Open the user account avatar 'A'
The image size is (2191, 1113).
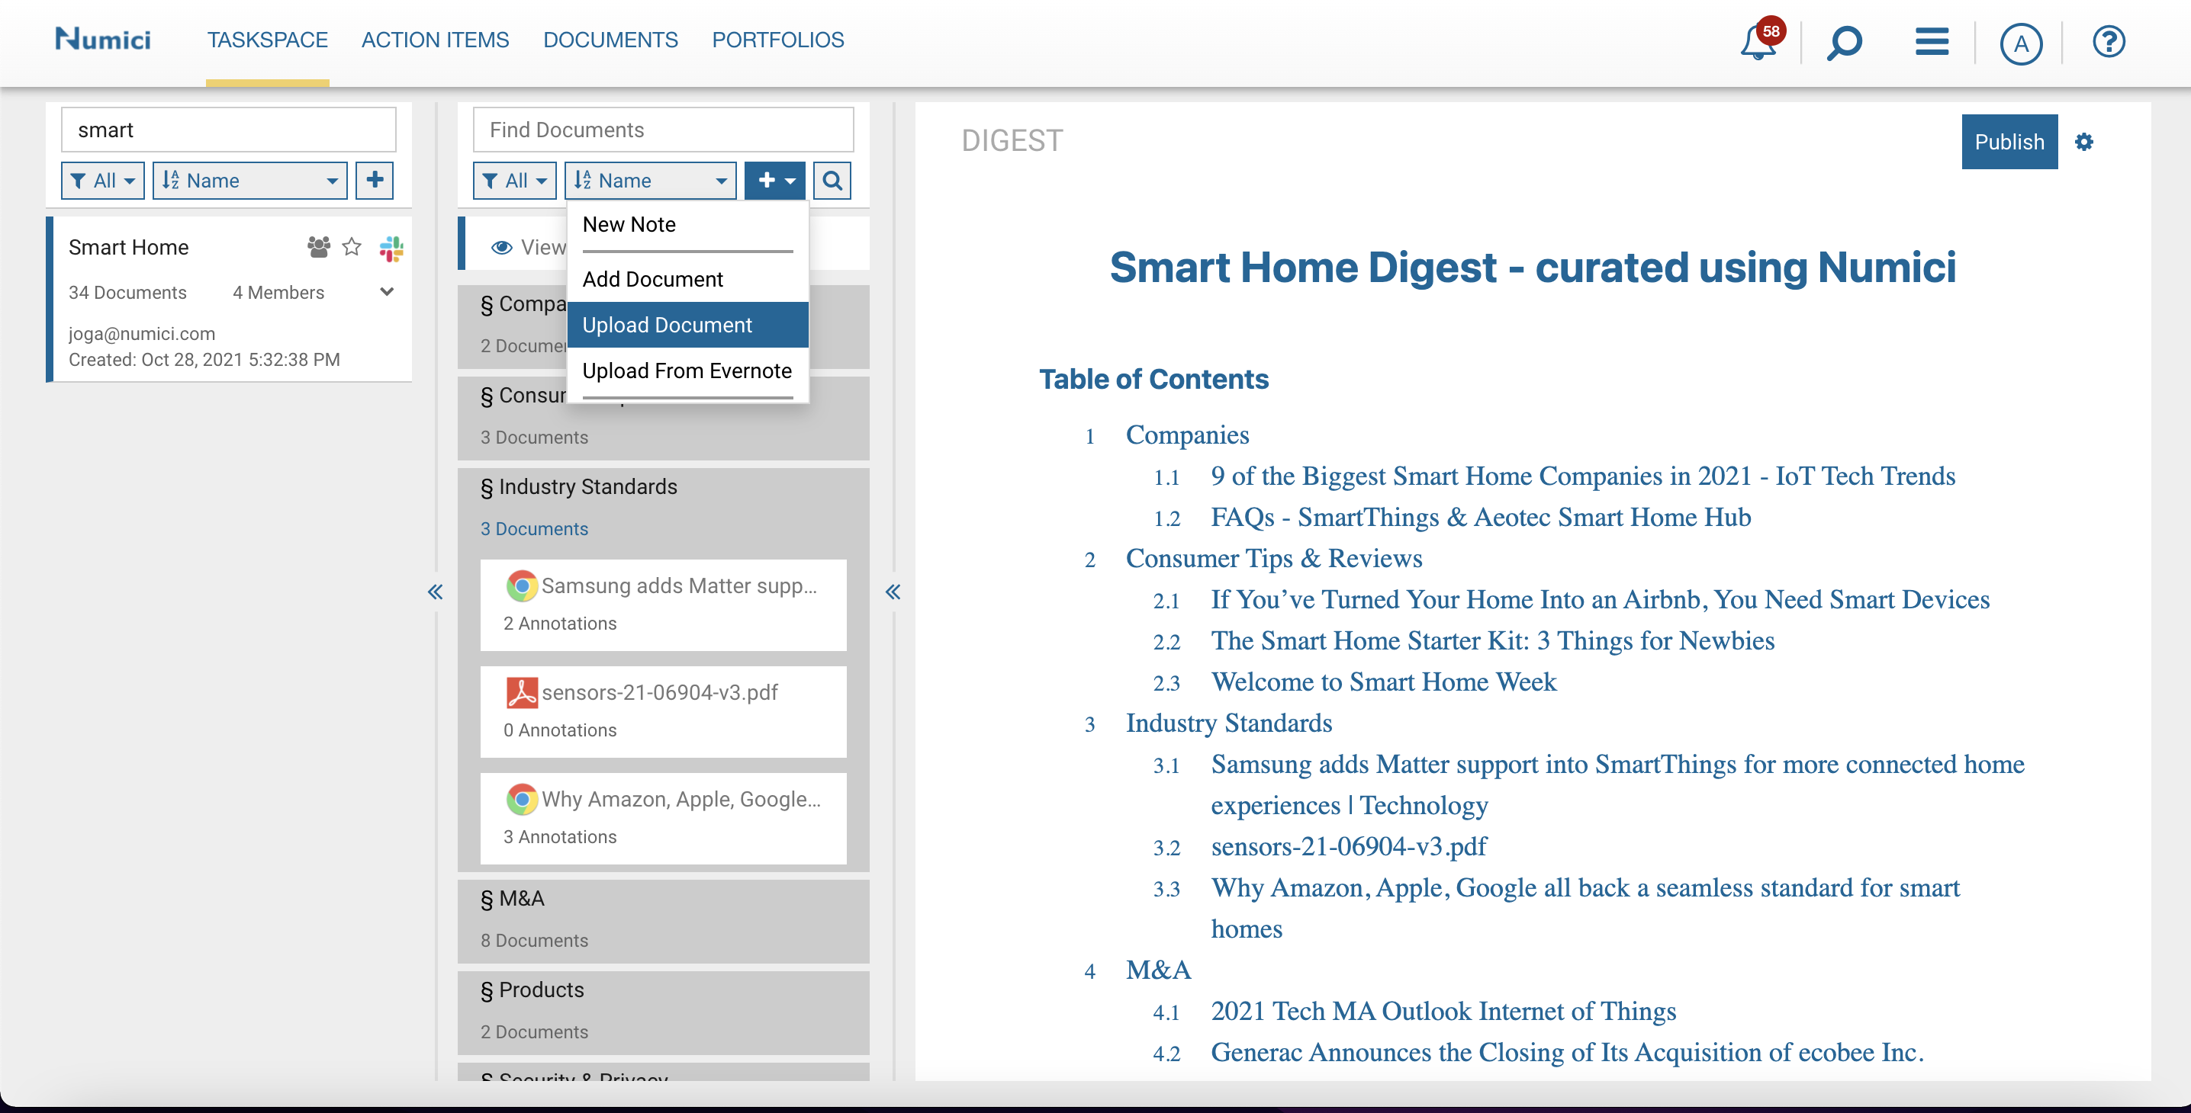2021,43
